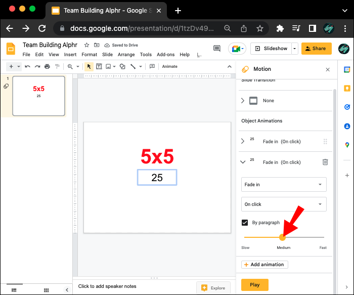Viewport: 354px width, 295px height.
Task: Click to add speaker notes field
Action: tap(107, 286)
